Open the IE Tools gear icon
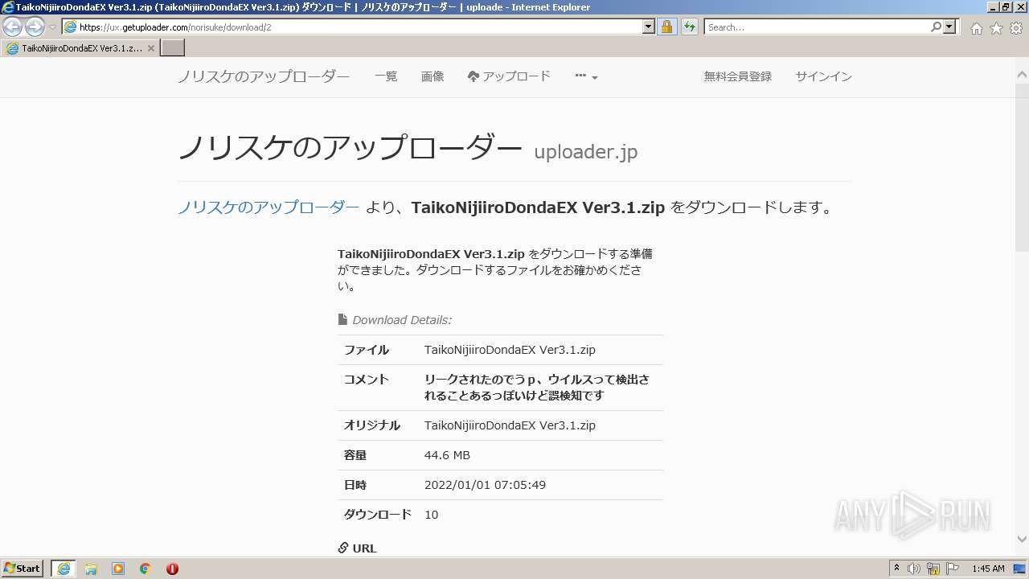 click(1016, 28)
